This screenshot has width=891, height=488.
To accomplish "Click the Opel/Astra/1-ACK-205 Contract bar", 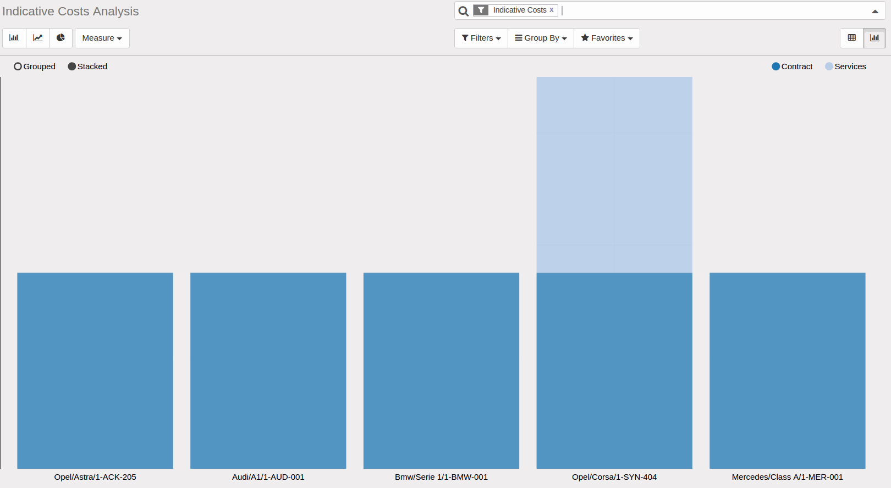I will 95,371.
